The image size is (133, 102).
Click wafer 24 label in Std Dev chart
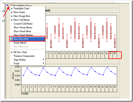(x=115, y=87)
